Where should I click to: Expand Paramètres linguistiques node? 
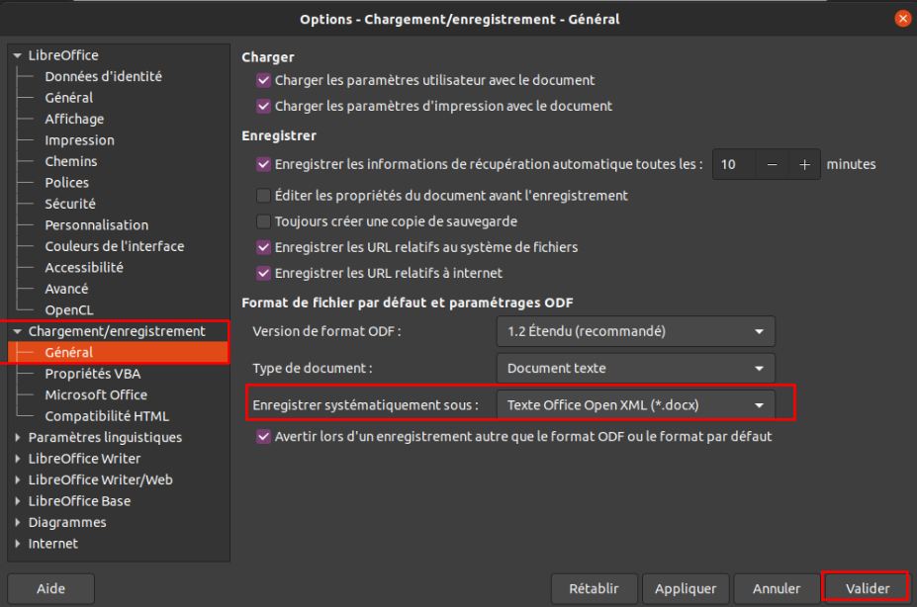coord(18,437)
